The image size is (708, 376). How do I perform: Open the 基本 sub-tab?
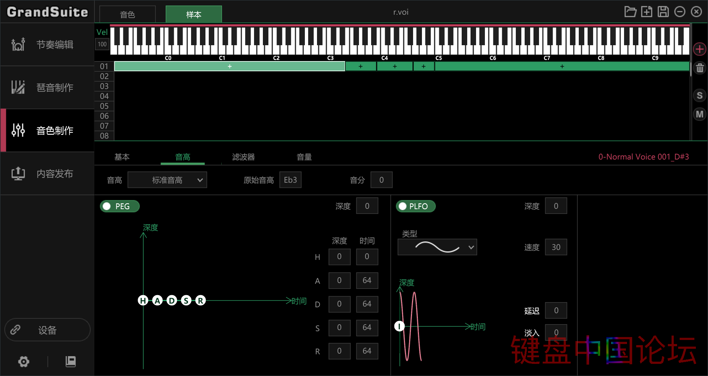click(122, 157)
